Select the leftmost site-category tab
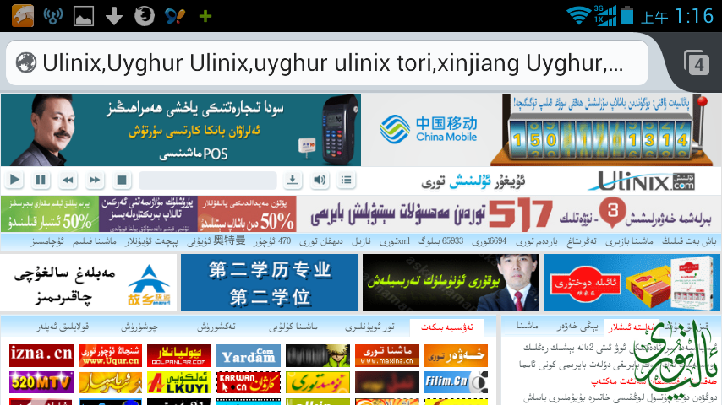 coord(63,327)
